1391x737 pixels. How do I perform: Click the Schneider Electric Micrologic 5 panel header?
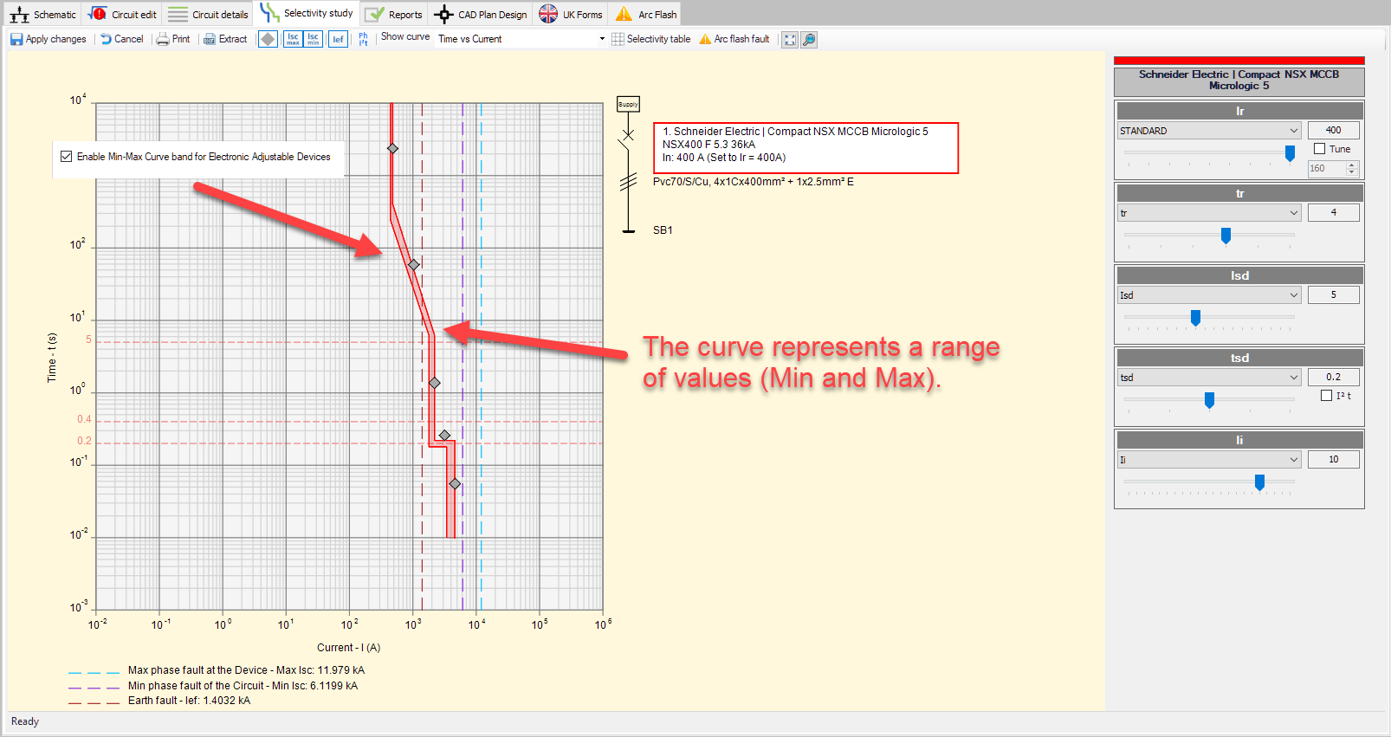click(1239, 81)
